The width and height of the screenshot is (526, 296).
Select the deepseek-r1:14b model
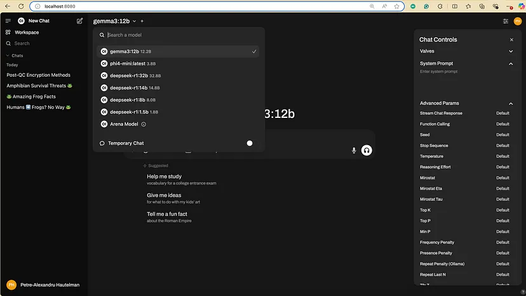(178, 87)
